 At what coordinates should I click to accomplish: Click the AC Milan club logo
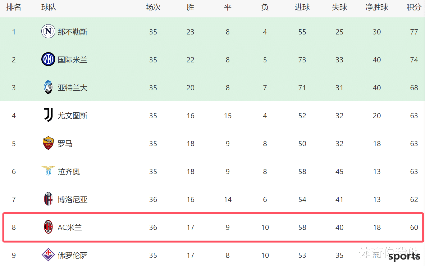48,227
